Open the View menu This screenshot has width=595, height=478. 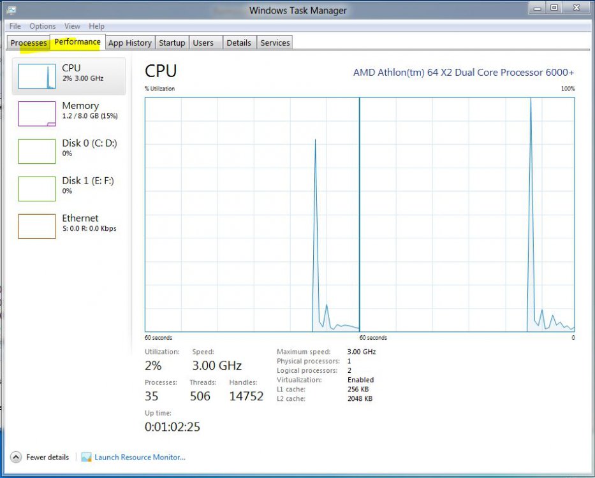pos(72,26)
